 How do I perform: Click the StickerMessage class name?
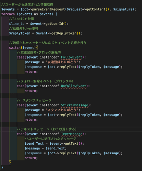point(74,105)
